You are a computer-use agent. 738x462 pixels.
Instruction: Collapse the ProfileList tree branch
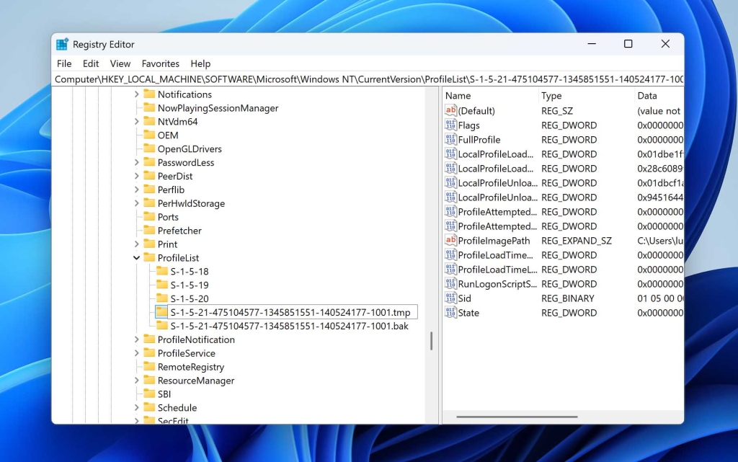tap(136, 257)
